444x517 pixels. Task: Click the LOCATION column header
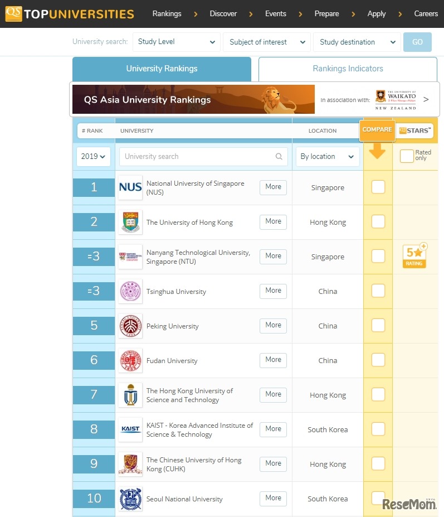tap(323, 131)
